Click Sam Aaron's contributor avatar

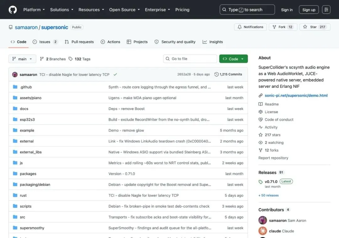[262, 220]
